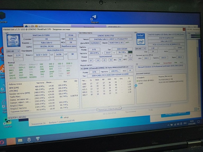Click the 1200 frequency row in timings table

click(107, 83)
